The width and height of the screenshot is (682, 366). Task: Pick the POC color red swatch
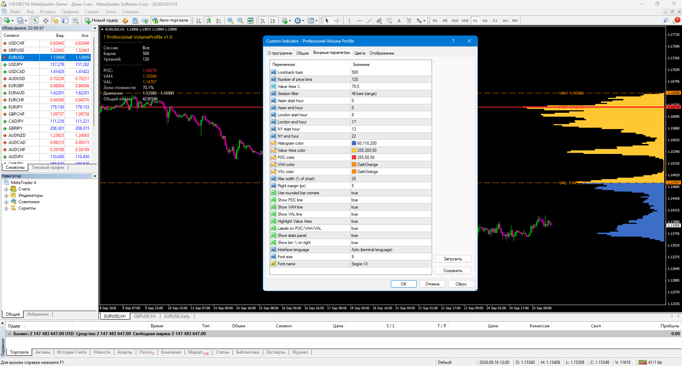point(354,157)
